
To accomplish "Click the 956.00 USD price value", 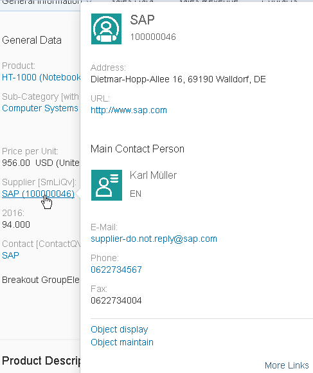I will tap(41, 163).
